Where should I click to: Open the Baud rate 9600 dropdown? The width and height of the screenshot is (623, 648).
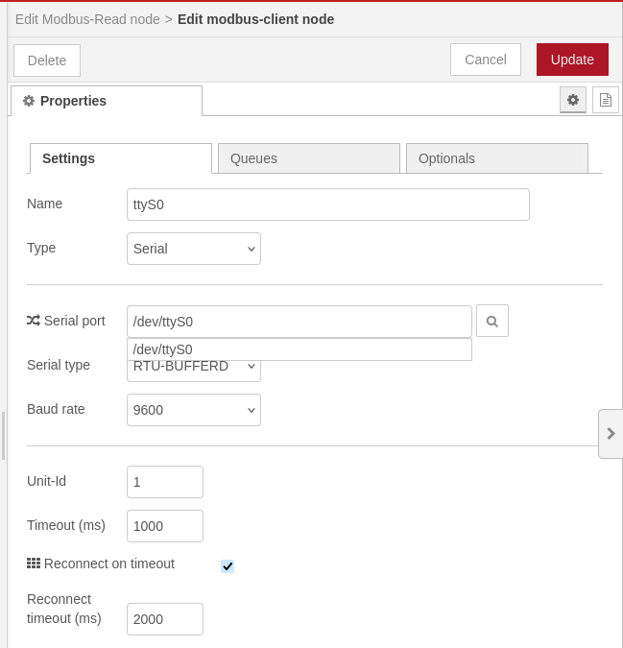point(194,410)
